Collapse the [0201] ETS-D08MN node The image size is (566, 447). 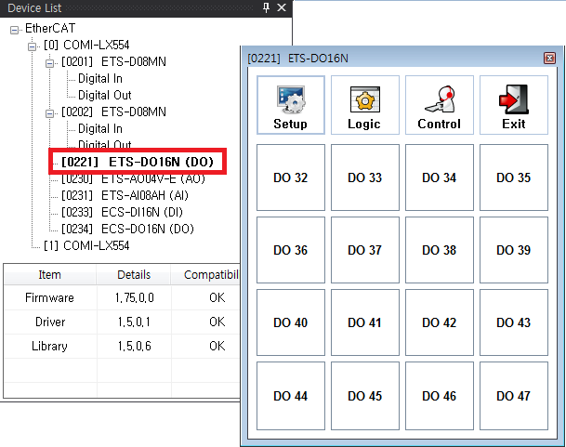pyautogui.click(x=50, y=62)
